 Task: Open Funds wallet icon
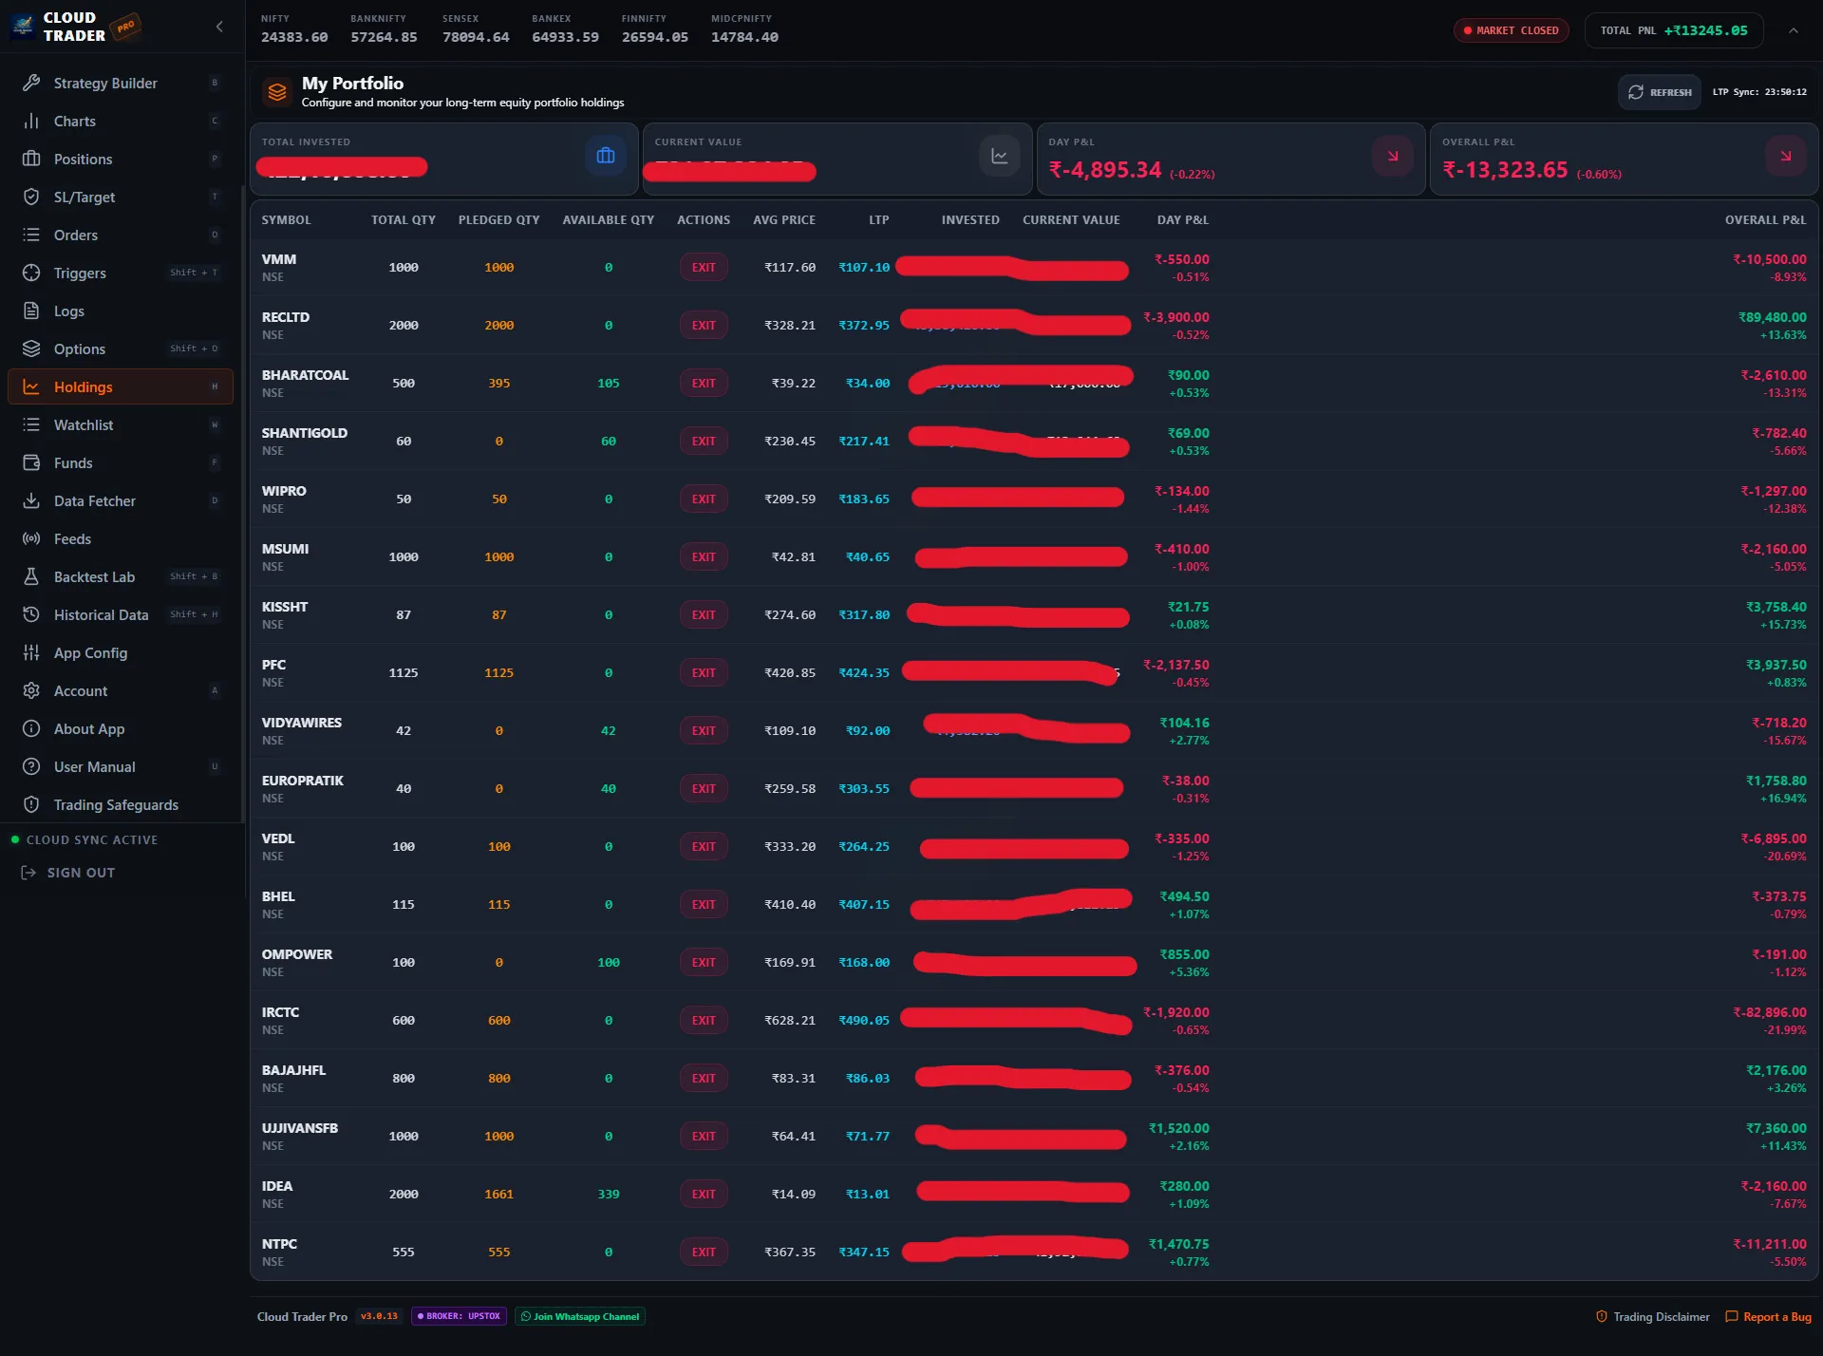(x=31, y=462)
